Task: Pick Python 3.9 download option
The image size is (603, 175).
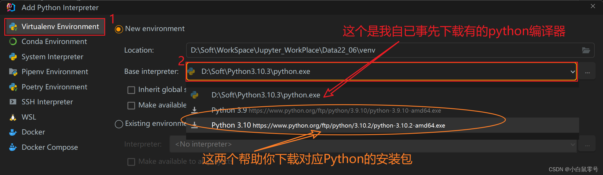Action: [x=382, y=110]
